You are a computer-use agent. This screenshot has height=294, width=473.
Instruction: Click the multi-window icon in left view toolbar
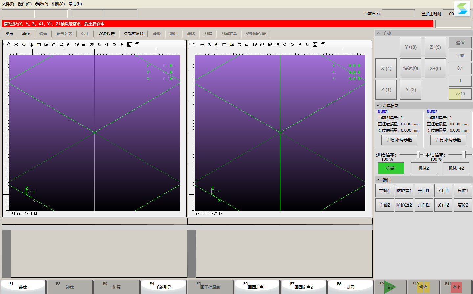point(137,44)
